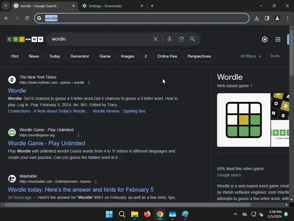Viewport: 294px width, 221px height.
Task: Open a new browser tab
Action: click(x=152, y=6)
